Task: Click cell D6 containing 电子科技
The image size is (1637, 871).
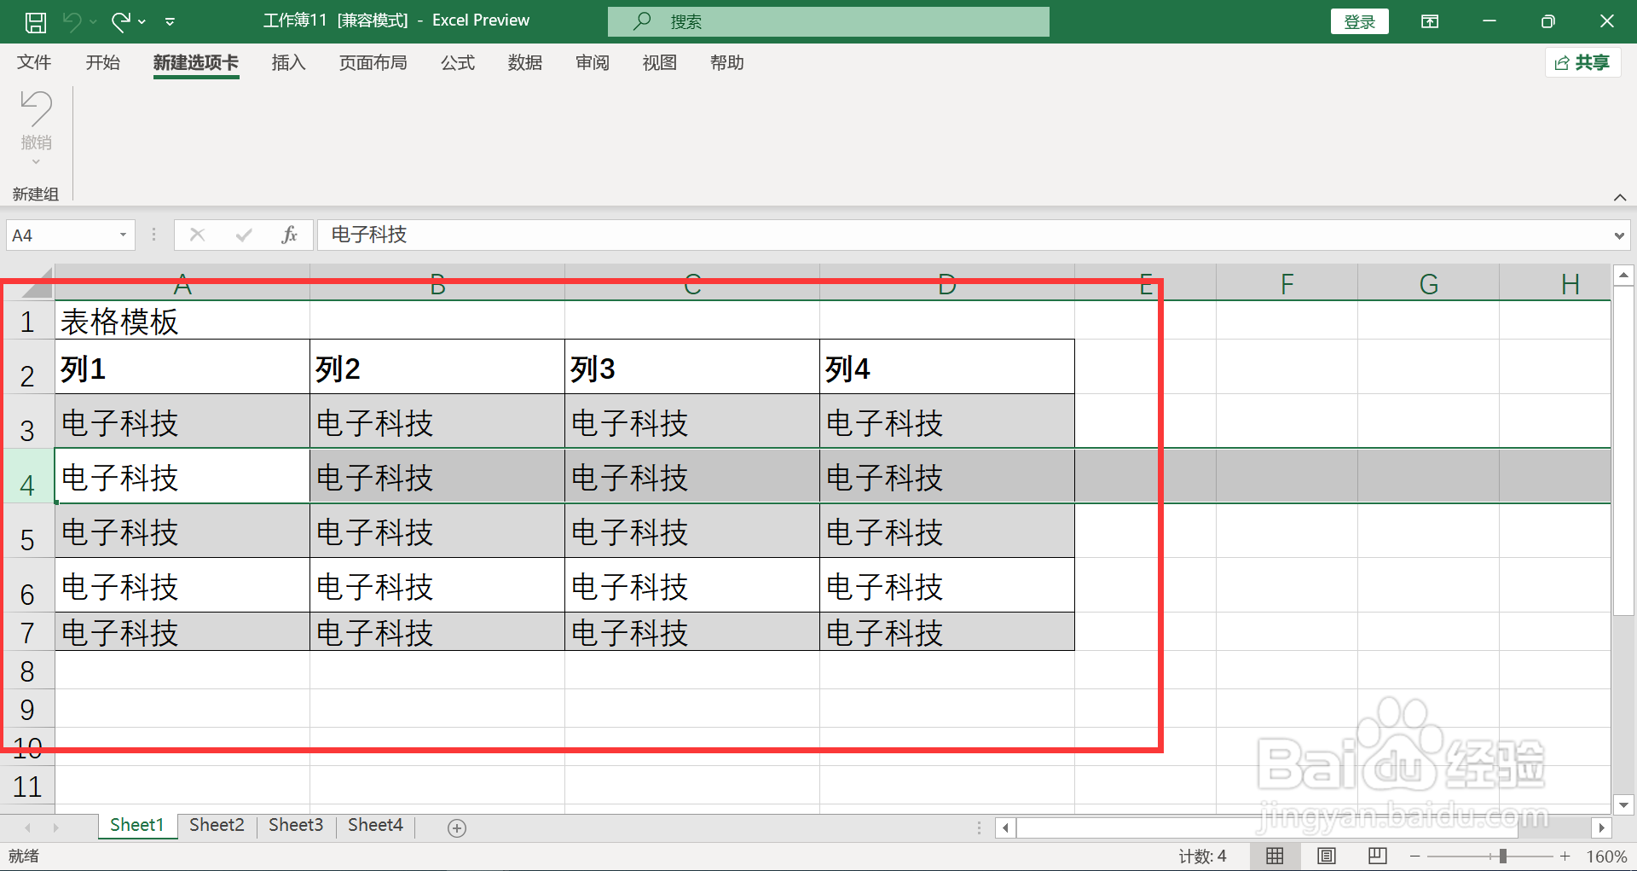Action: [946, 585]
